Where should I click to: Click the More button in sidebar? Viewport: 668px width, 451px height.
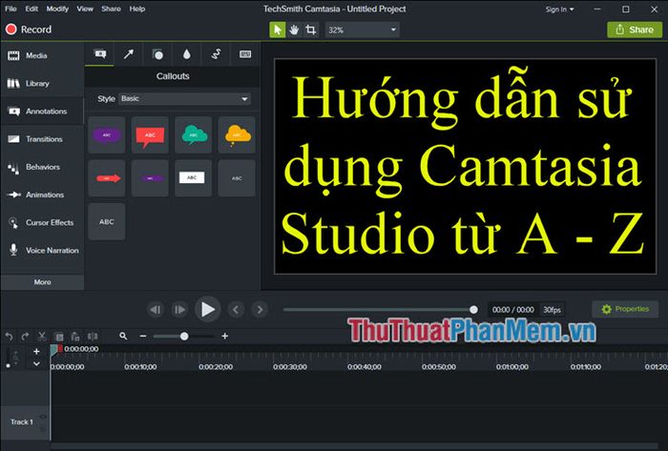tap(42, 281)
